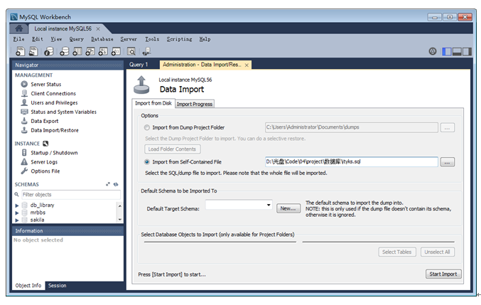Open the File menu

18,39
